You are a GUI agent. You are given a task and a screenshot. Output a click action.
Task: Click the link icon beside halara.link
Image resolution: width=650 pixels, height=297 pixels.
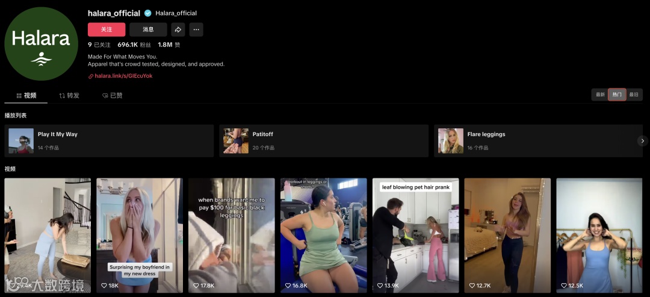(x=91, y=77)
